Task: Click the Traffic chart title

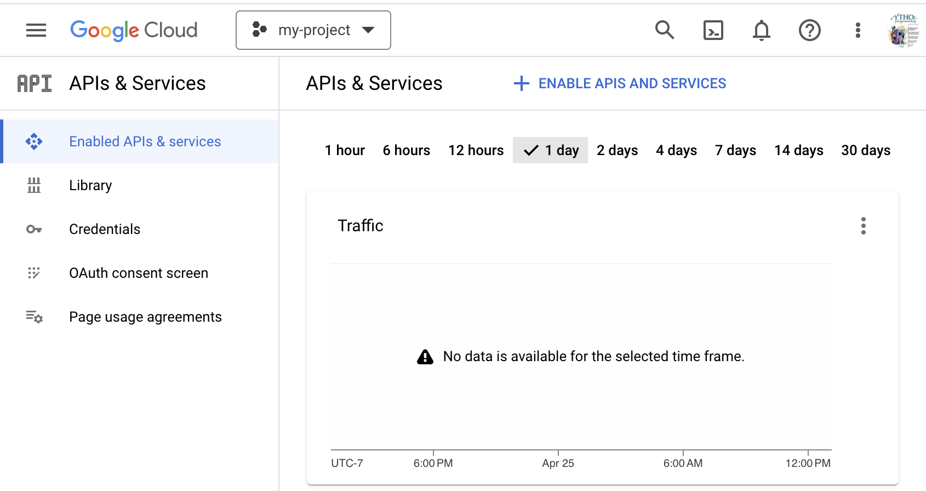Action: click(x=361, y=226)
